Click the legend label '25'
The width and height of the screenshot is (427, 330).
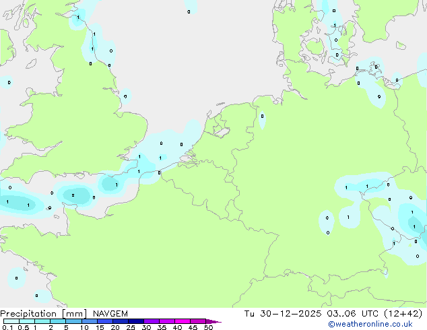click(131, 327)
